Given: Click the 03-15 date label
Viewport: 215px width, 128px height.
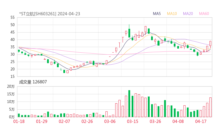Looking at the screenshot, I should point(132,121).
